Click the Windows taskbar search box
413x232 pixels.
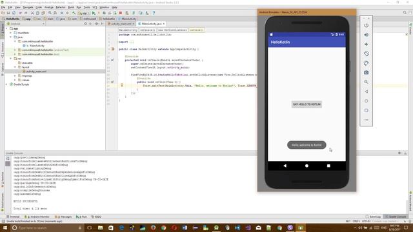coord(47,227)
